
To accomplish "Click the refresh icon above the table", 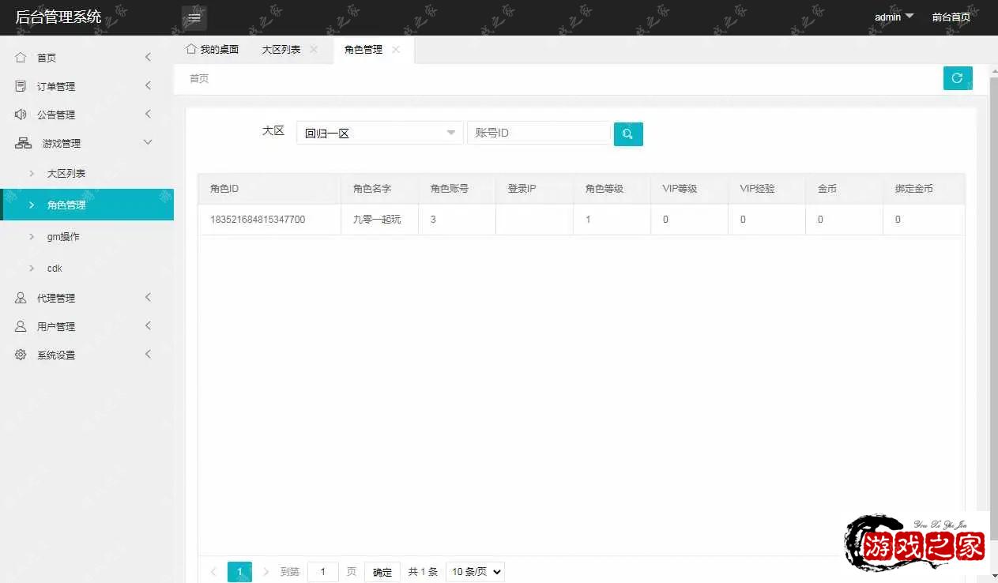I will 957,78.
